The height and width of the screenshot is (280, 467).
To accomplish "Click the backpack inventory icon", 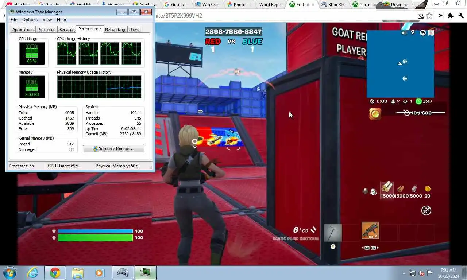I will click(373, 191).
